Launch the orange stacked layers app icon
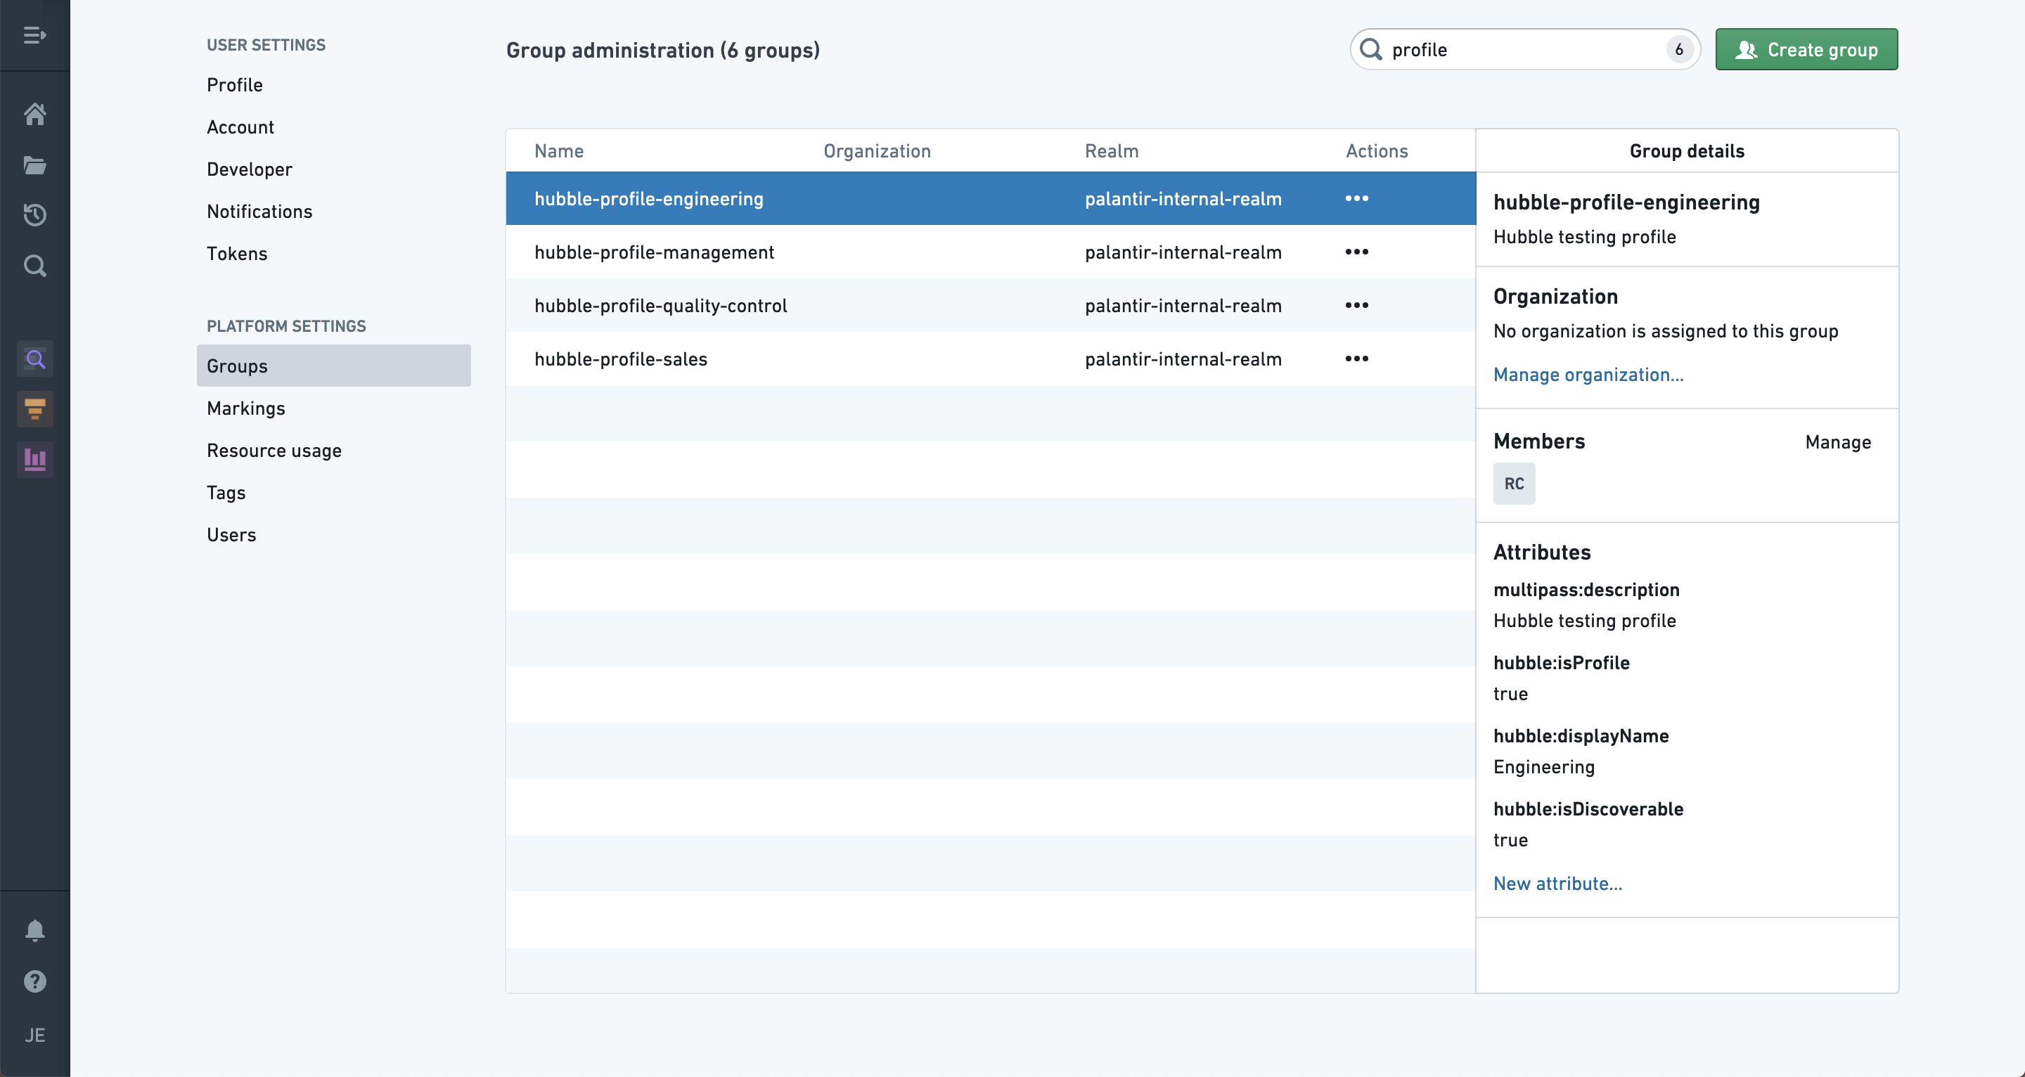The width and height of the screenshot is (2025, 1077). point(35,408)
